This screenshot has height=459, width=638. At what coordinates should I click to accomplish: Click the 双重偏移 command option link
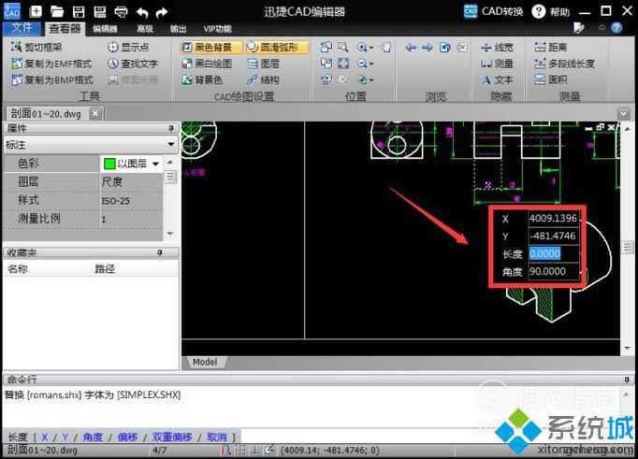coord(172,437)
